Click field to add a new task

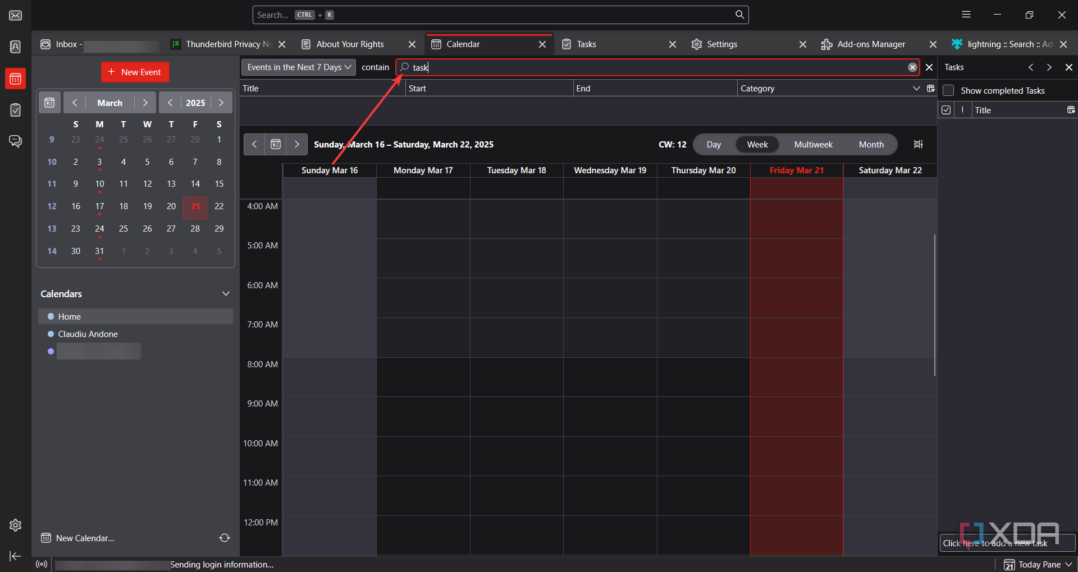tap(1007, 543)
